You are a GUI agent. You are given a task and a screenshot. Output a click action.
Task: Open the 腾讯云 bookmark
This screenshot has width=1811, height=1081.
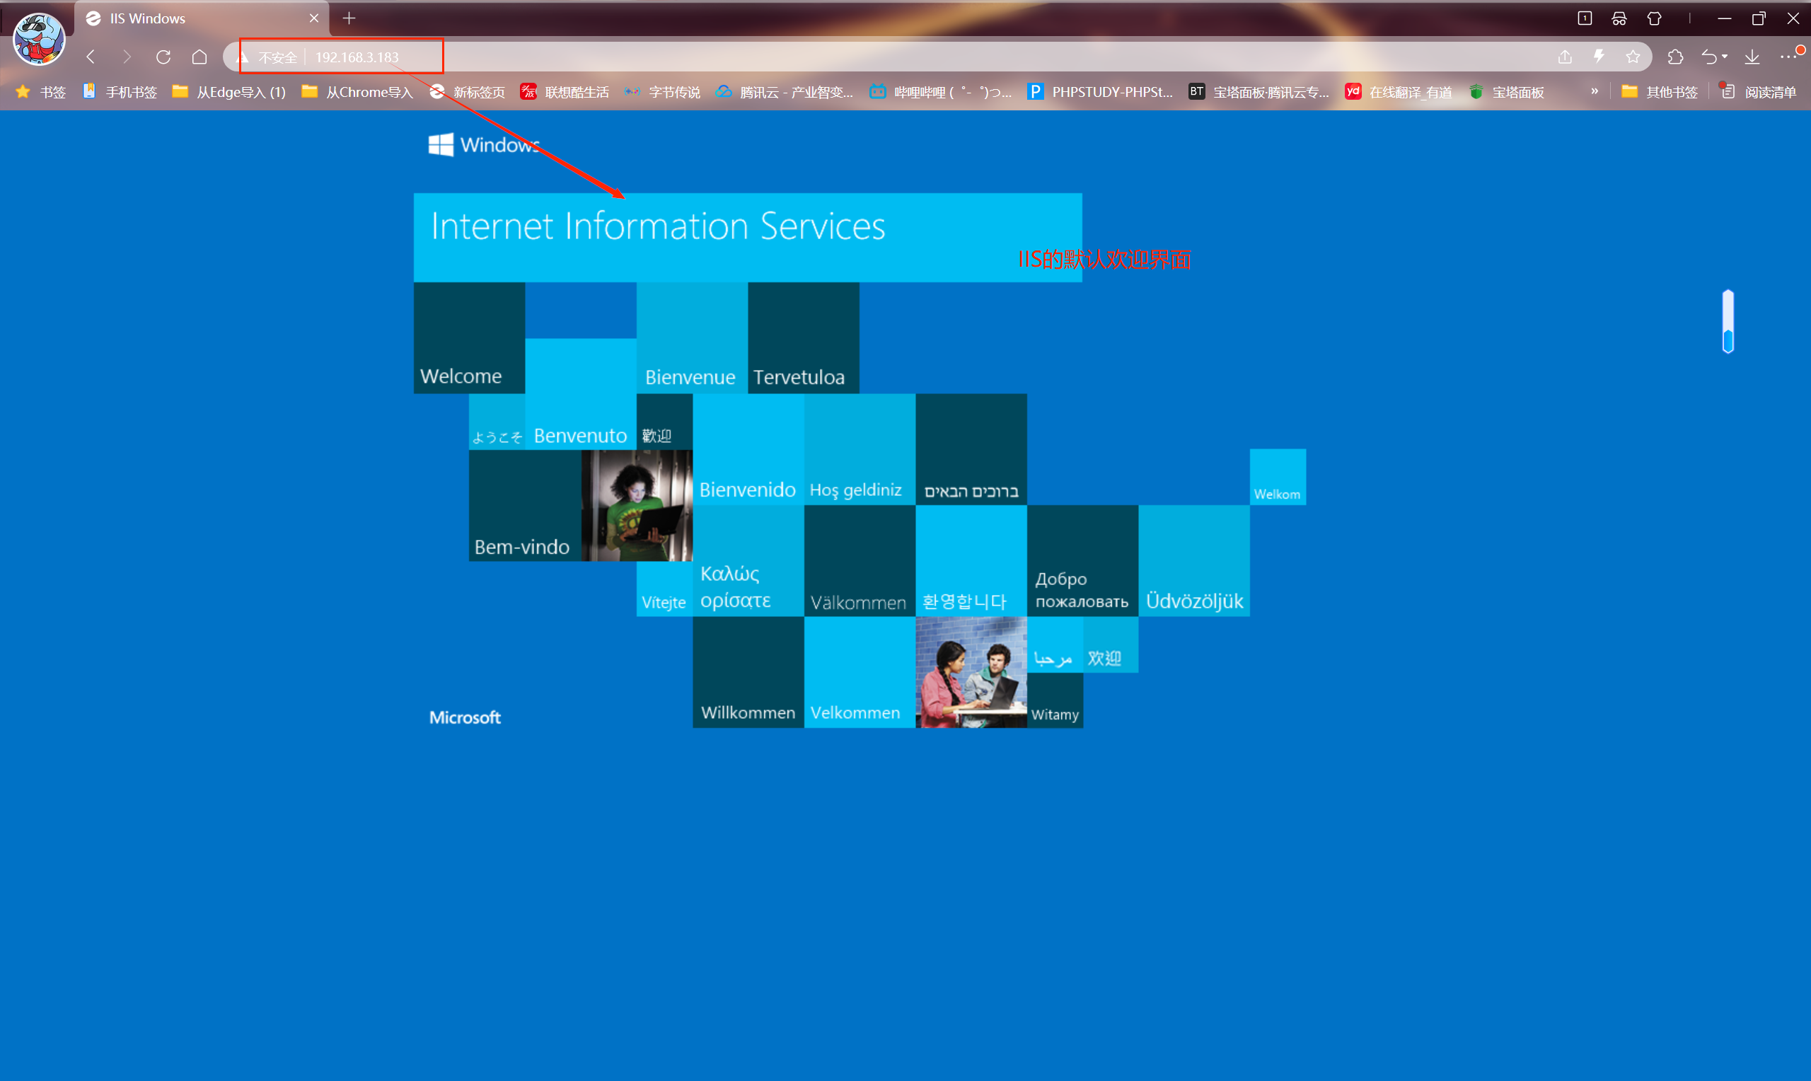(x=785, y=92)
